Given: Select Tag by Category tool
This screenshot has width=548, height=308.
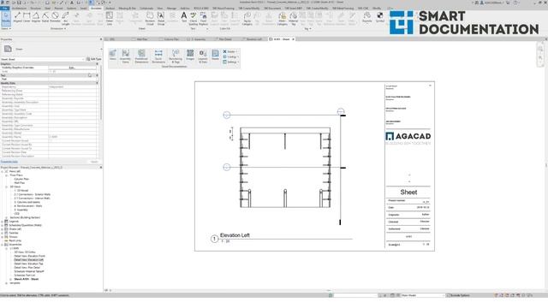Looking at the screenshot, I should tap(247, 18).
